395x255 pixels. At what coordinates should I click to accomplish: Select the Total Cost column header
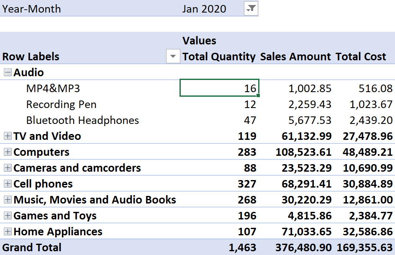(x=361, y=57)
